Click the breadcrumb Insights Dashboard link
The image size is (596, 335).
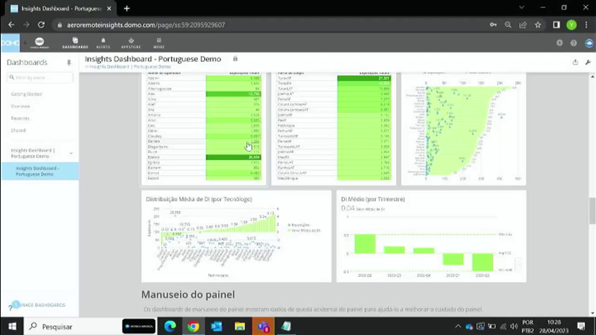111,66
